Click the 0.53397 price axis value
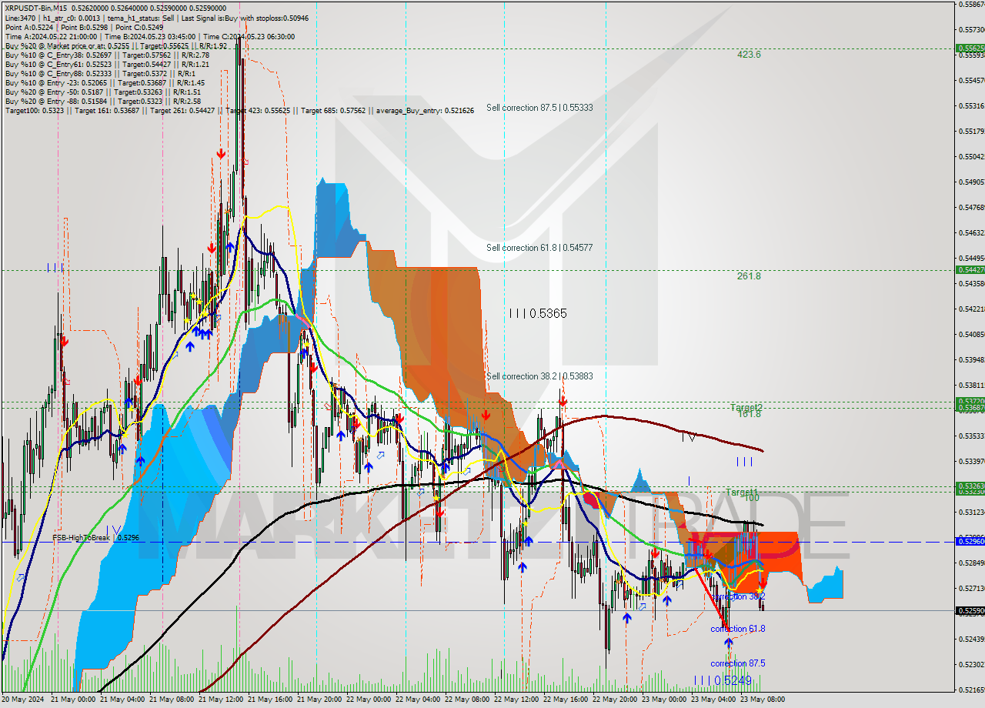This screenshot has width=985, height=708. pyautogui.click(x=971, y=461)
